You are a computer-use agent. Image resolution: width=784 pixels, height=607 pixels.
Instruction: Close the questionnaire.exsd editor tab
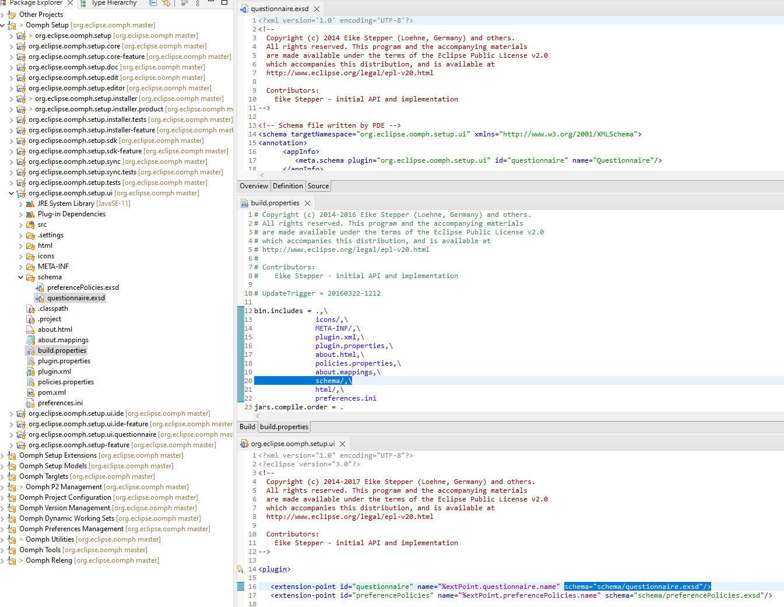317,9
